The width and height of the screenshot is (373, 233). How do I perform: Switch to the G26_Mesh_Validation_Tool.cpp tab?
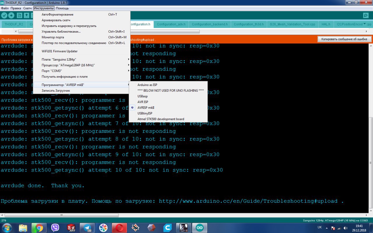pyautogui.click(x=293, y=24)
